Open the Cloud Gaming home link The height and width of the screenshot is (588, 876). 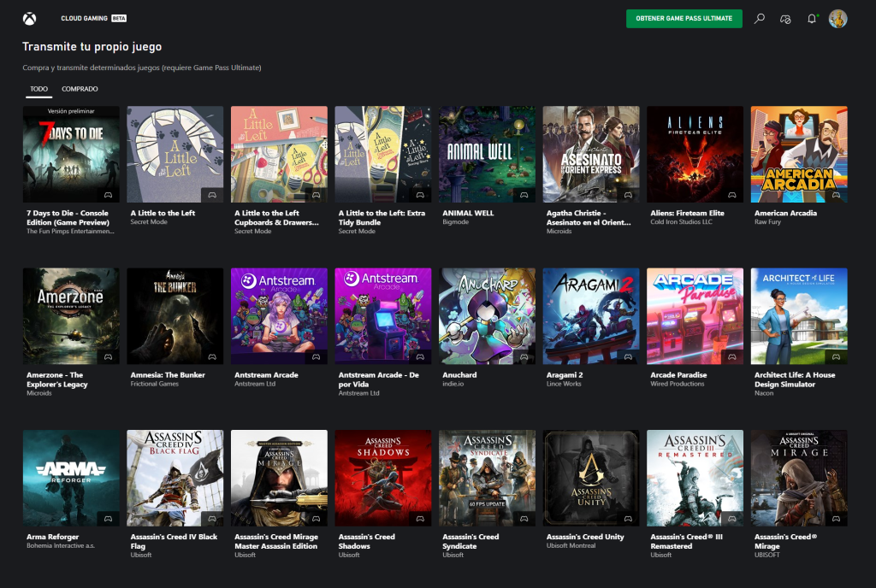coord(84,18)
